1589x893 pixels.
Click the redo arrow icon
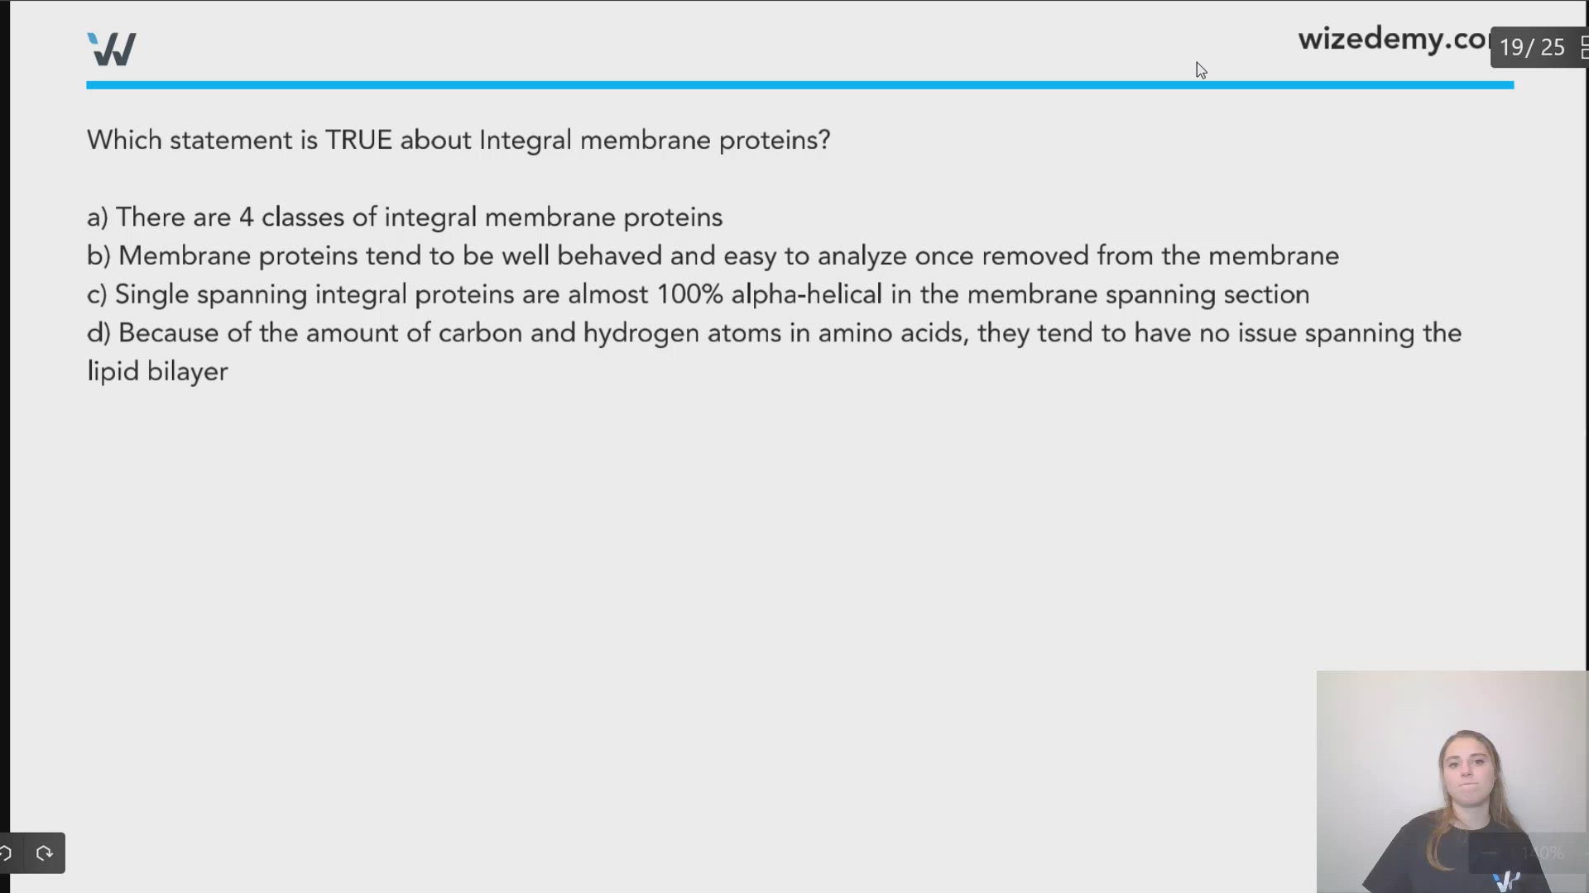pyautogui.click(x=45, y=852)
